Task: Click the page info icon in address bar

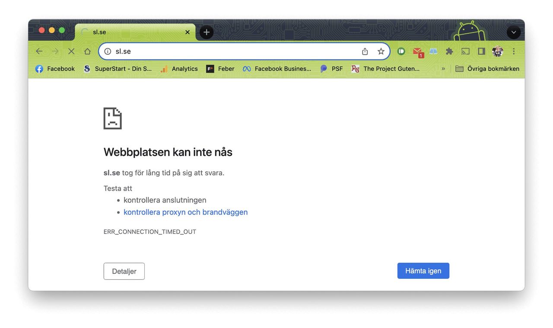Action: 107,51
